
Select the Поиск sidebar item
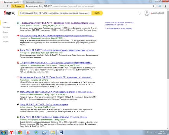tap(5, 22)
